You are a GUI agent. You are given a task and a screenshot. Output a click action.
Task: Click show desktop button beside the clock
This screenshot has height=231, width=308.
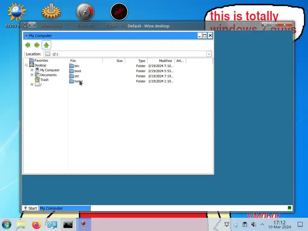(x=300, y=224)
